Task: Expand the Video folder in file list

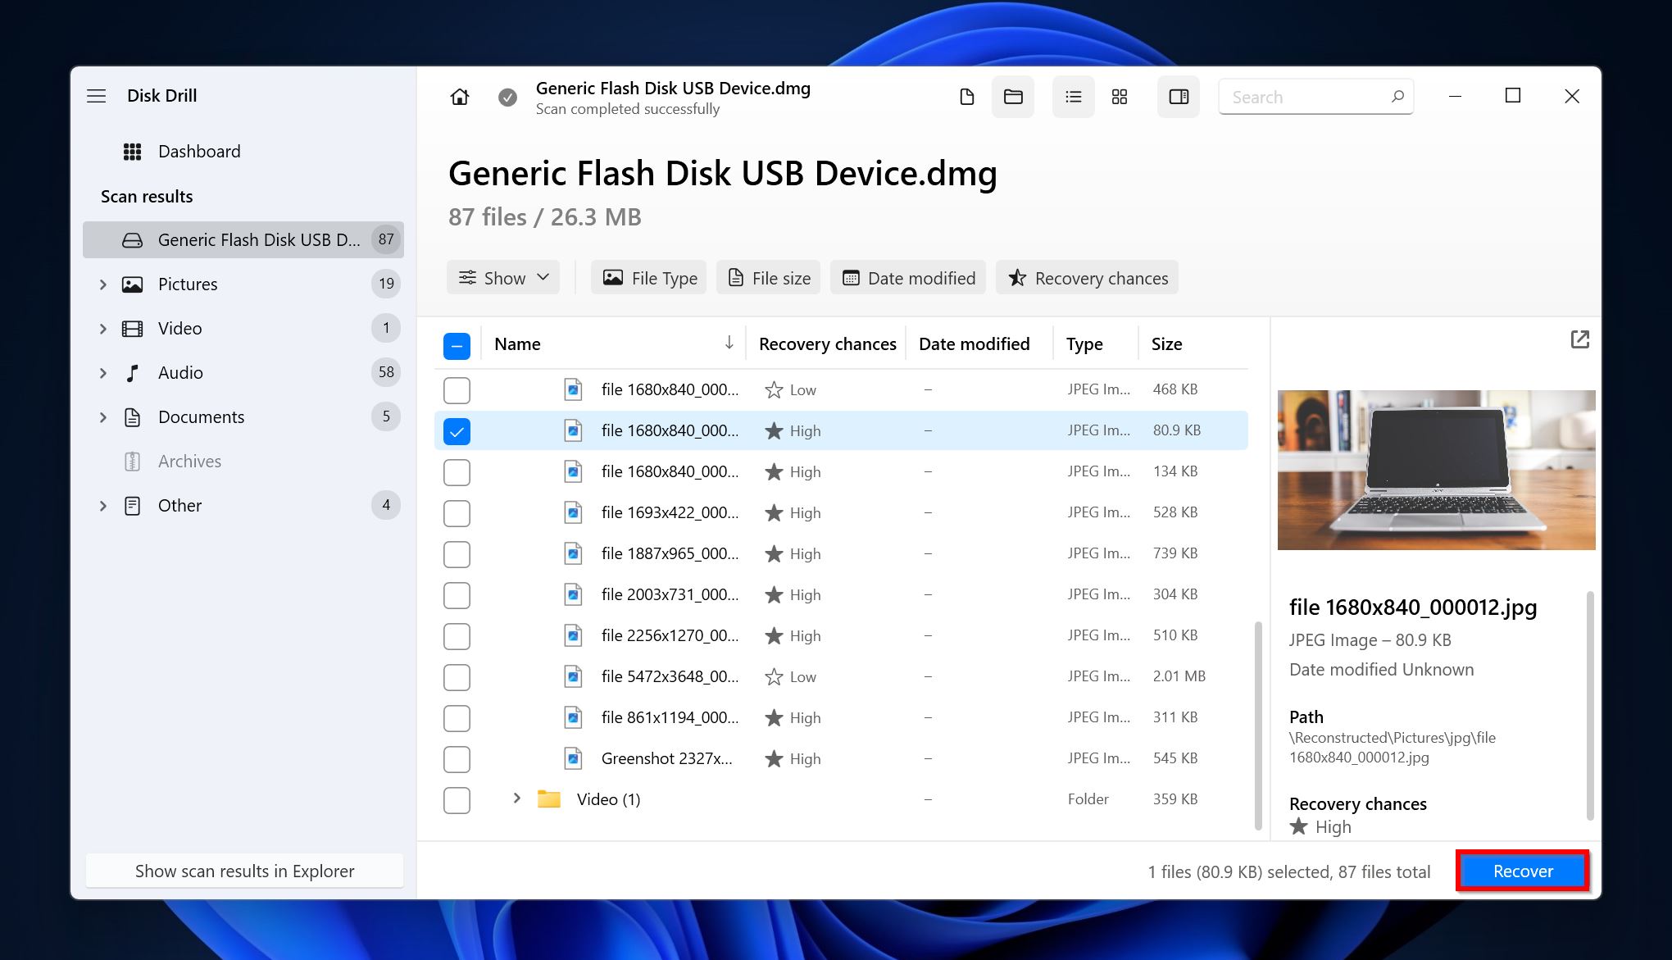Action: [x=516, y=799]
